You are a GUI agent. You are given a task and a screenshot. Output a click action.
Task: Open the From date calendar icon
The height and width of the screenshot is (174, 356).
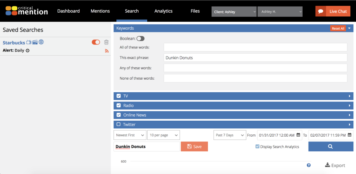point(298,135)
